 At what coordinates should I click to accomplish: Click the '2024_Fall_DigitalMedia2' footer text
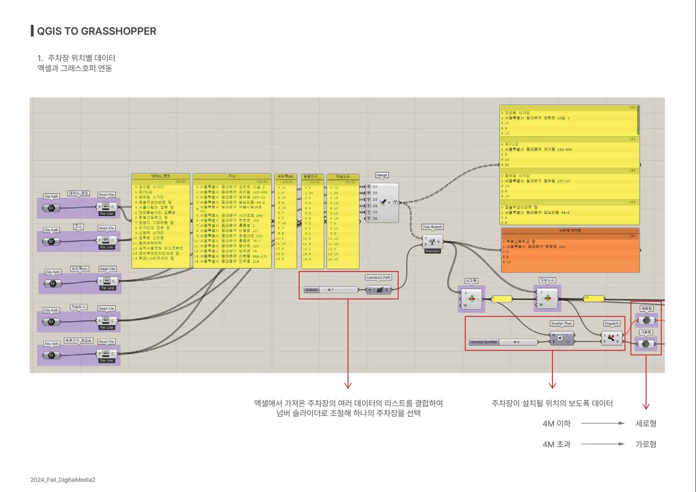[63, 480]
